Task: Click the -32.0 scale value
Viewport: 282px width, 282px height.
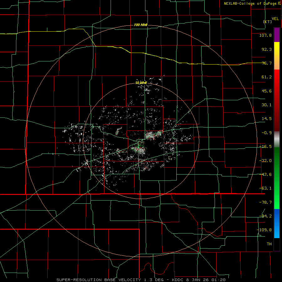Action: (265, 161)
